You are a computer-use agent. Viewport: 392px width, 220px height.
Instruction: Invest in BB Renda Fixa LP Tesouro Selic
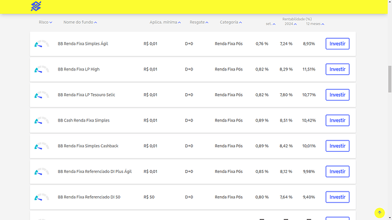pyautogui.click(x=337, y=95)
